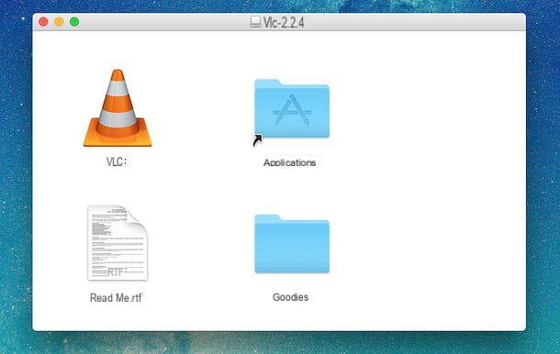Screen dimensions: 560x354
Task: Click the "A" emblem on the Applications folder
Action: [292, 110]
